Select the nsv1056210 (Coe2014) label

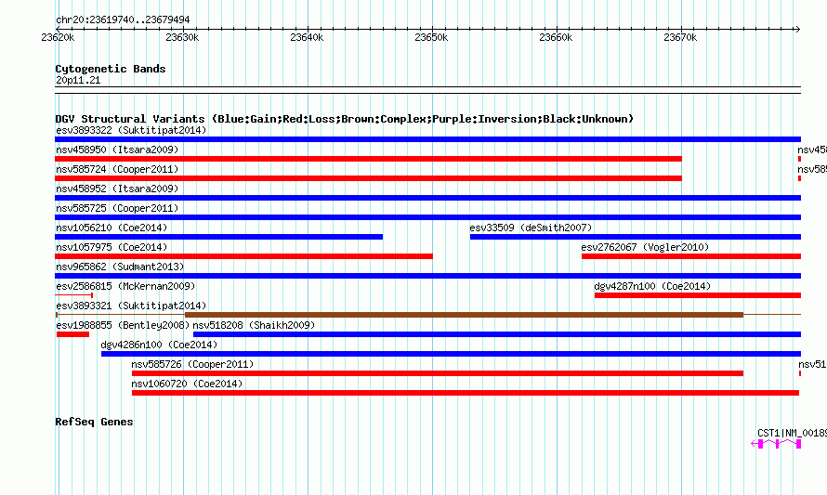tap(112, 228)
